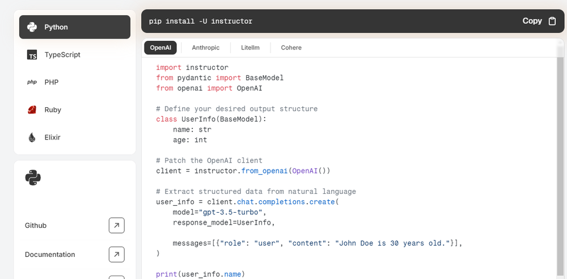Switch to the OpenAI tab
This screenshot has height=279, width=567.
(x=160, y=48)
